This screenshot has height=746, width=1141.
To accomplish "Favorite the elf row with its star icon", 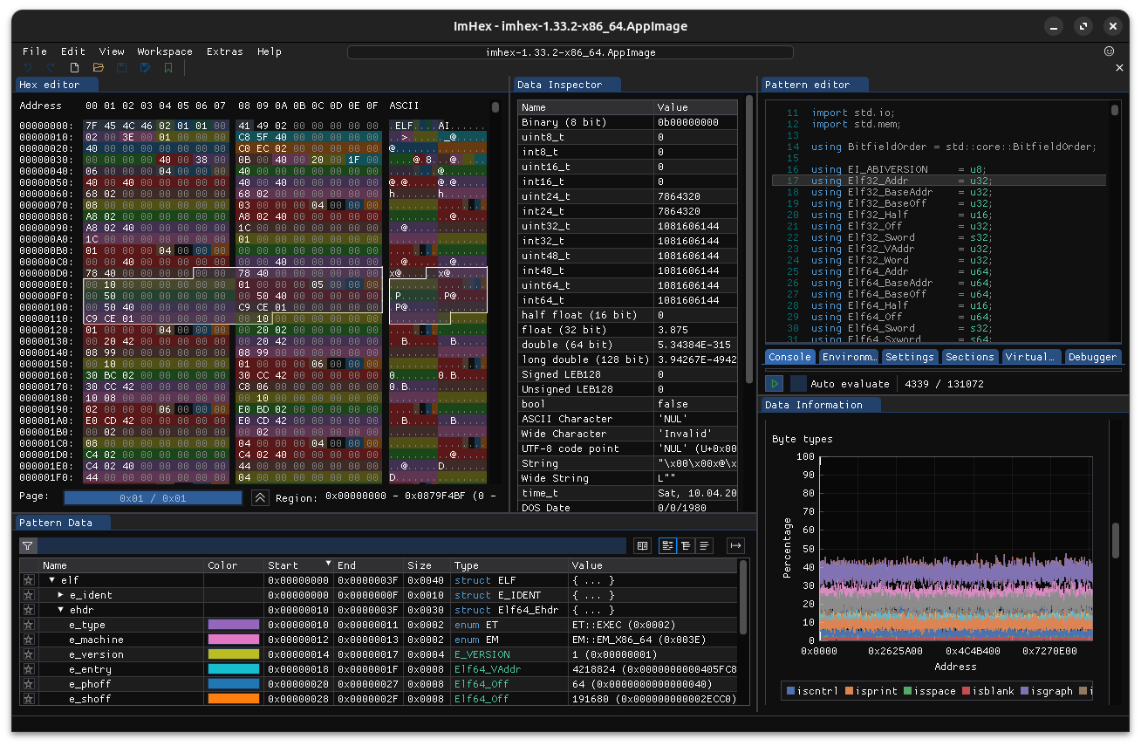I will tap(29, 580).
